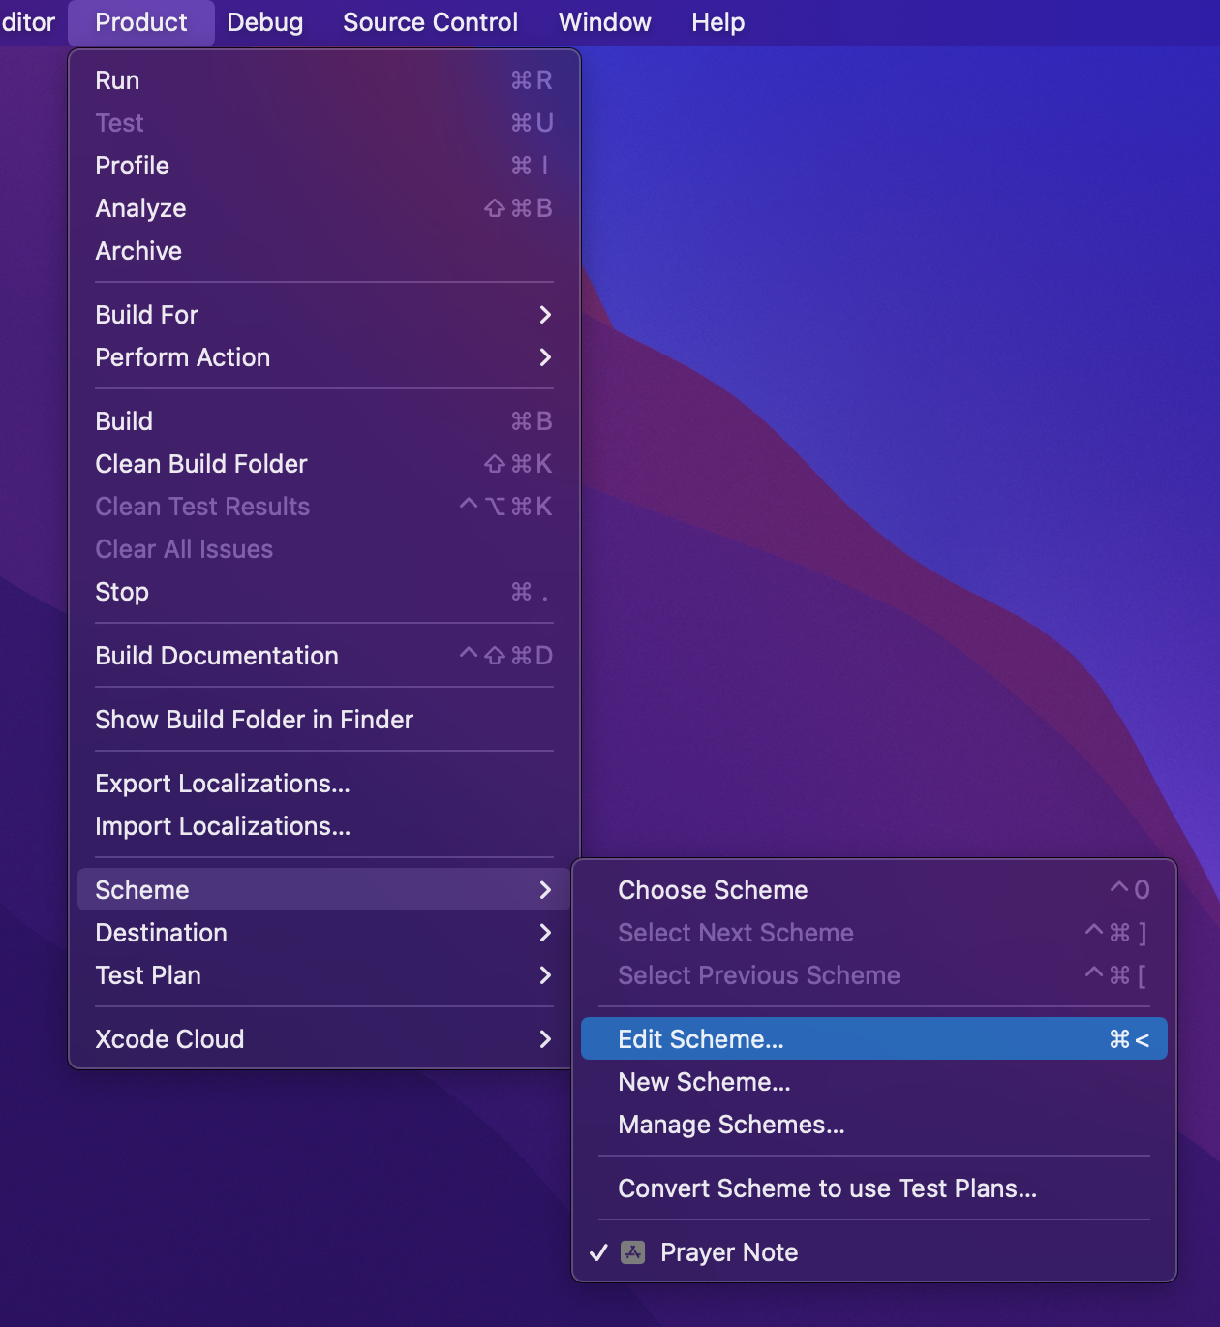The image size is (1220, 1327).
Task: Open Manage Schemes…
Action: point(874,1125)
